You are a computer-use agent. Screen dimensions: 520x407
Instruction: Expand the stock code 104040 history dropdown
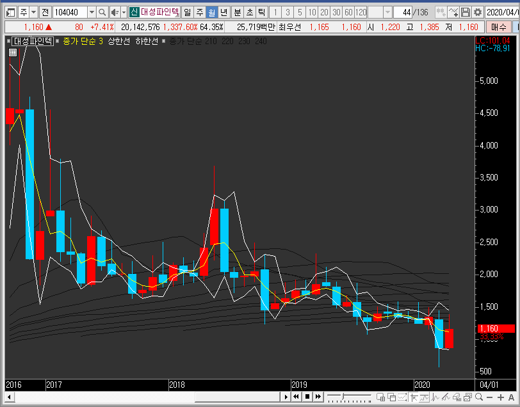click(x=92, y=13)
